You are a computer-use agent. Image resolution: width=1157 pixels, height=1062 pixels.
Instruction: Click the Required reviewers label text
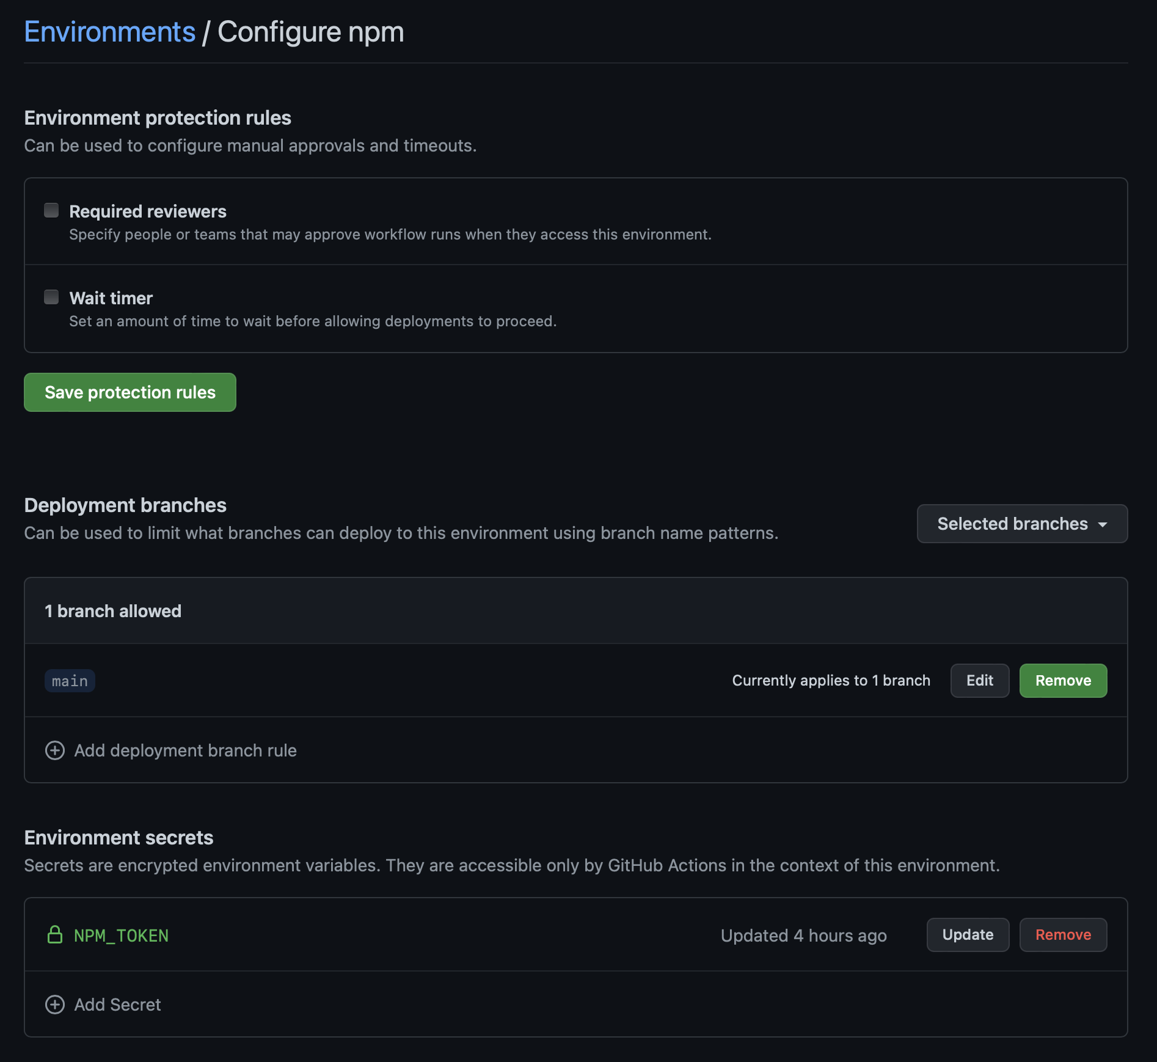point(148,211)
